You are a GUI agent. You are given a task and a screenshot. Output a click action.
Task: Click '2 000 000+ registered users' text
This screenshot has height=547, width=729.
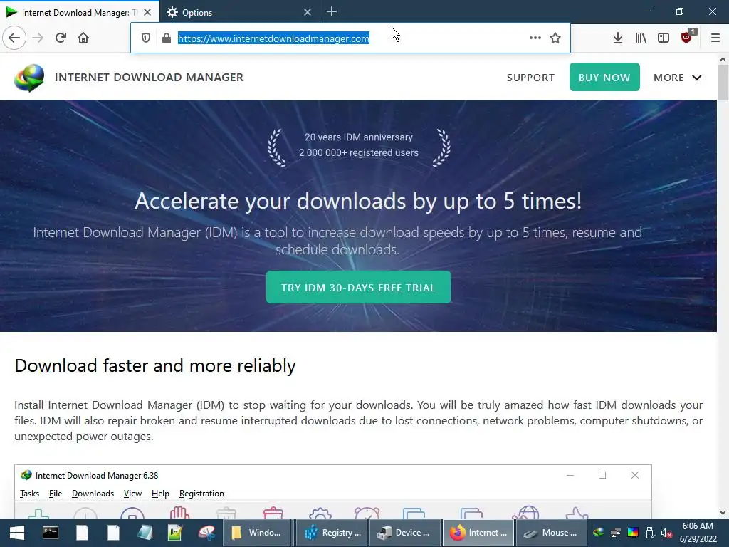tap(359, 152)
